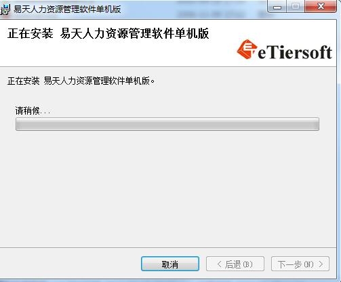The width and height of the screenshot is (341, 282).
Task: Click the empty gray area below progress bar
Action: tap(167, 188)
